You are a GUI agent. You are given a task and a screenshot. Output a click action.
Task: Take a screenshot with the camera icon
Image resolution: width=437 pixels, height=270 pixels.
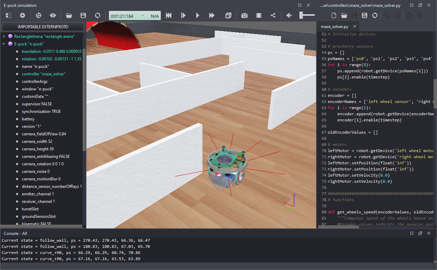(x=244, y=15)
